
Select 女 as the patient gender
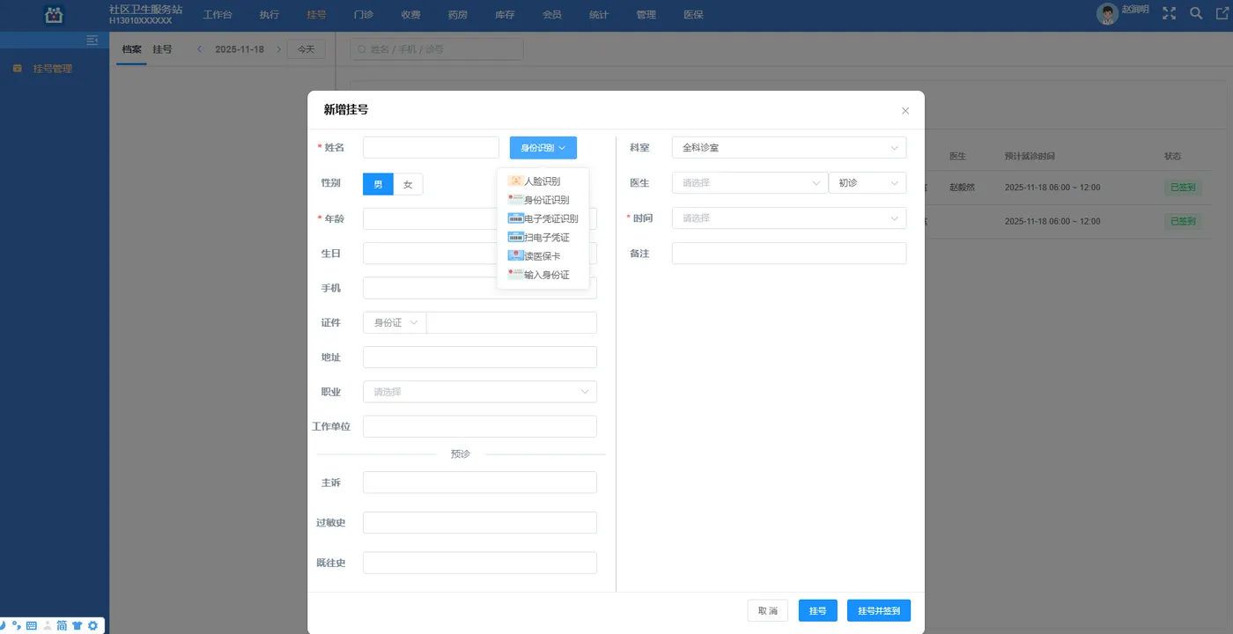pos(406,183)
